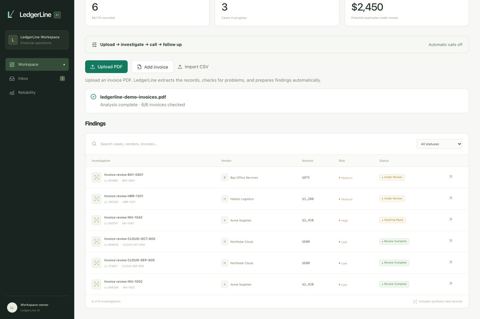
Task: Click the $1,200 amount cell
Action: click(x=308, y=199)
